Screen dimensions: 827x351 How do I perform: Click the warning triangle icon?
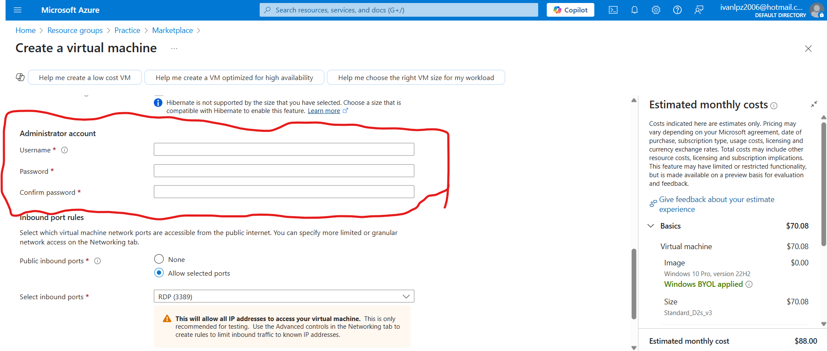pos(167,319)
